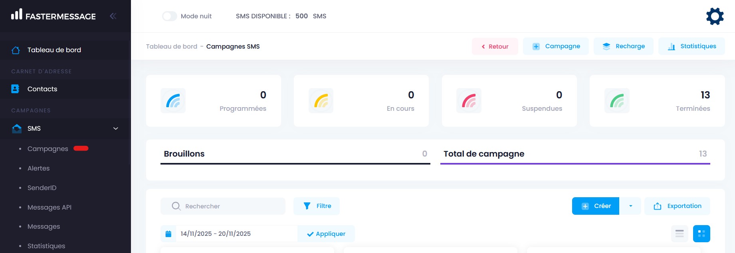Click the Contacts address book icon
The height and width of the screenshot is (253, 735).
click(x=15, y=89)
